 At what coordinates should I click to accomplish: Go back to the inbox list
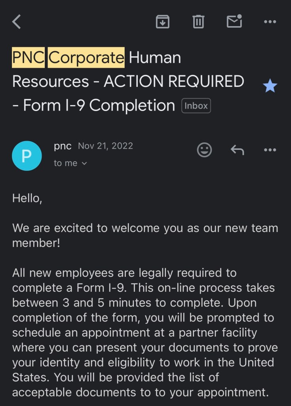tap(17, 22)
